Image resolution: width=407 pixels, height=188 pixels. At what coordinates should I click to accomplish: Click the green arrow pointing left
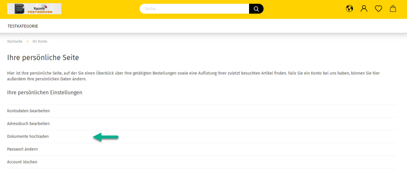(x=105, y=137)
